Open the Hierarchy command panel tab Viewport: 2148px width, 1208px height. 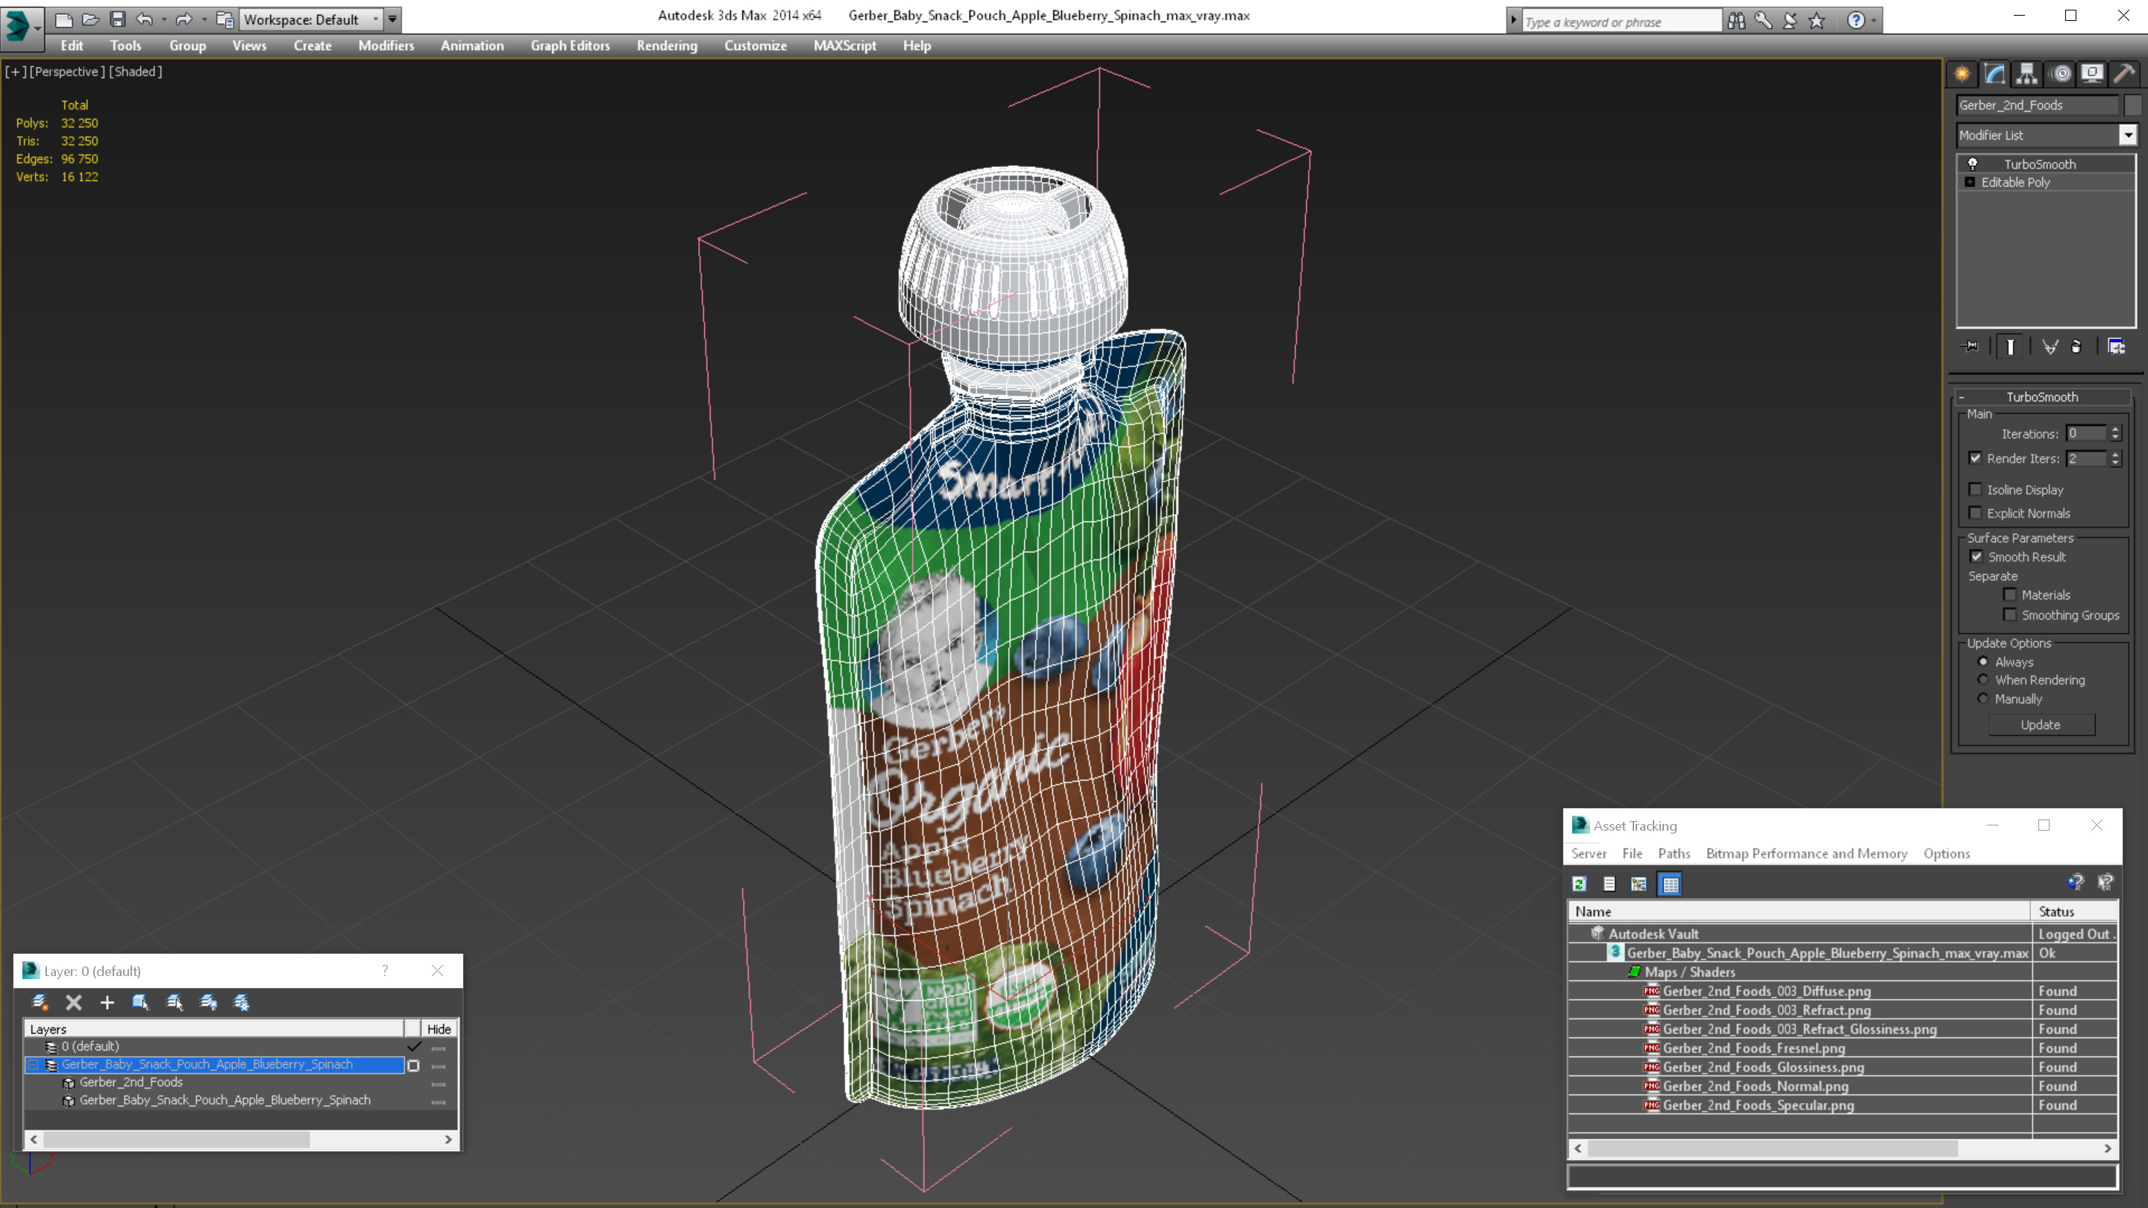2027,75
